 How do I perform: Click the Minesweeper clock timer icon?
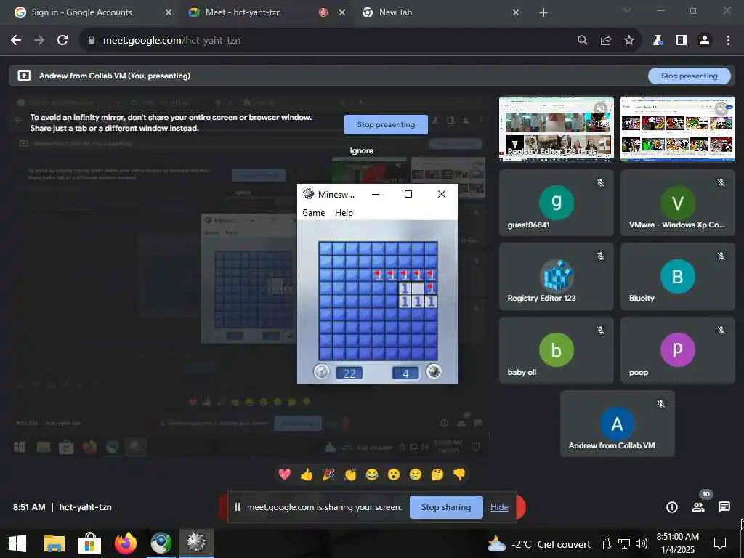pyautogui.click(x=322, y=371)
